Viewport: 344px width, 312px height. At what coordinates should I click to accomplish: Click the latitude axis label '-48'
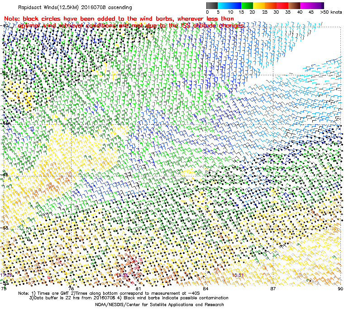pos(5,228)
